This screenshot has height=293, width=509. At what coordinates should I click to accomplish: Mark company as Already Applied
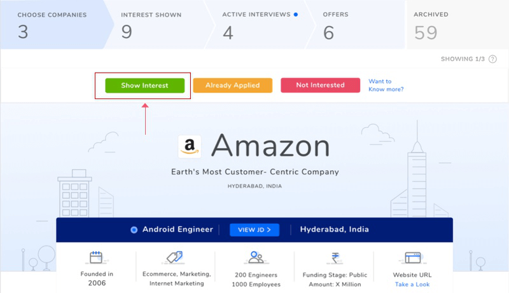[233, 85]
